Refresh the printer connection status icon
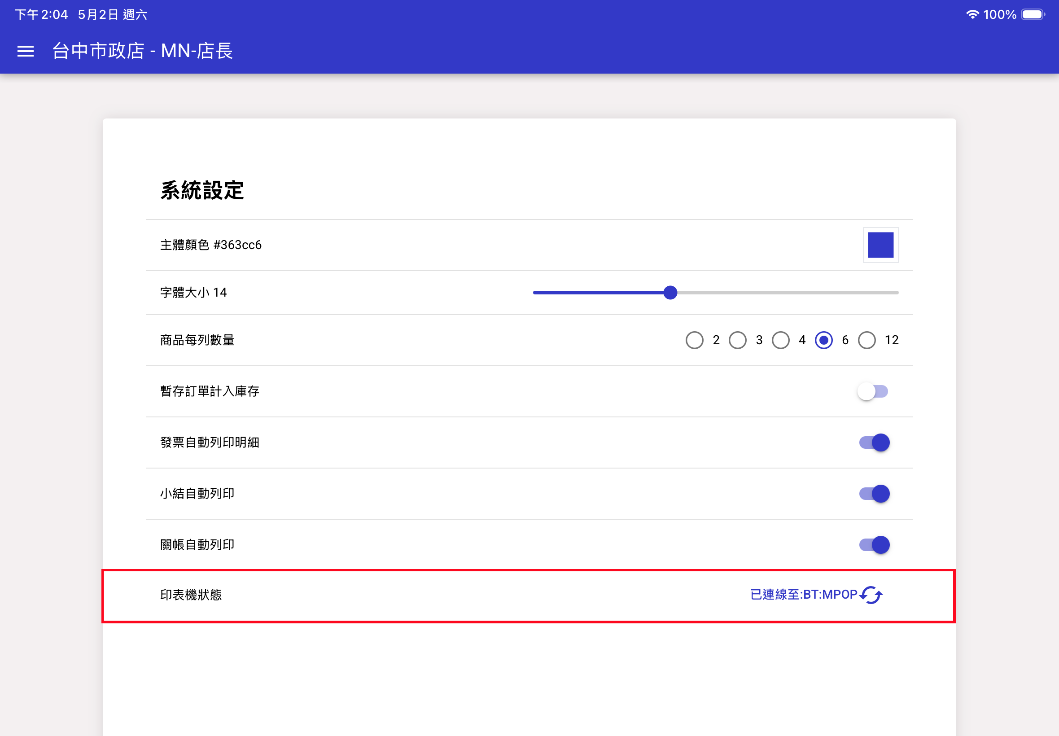The height and width of the screenshot is (736, 1059). 871,595
